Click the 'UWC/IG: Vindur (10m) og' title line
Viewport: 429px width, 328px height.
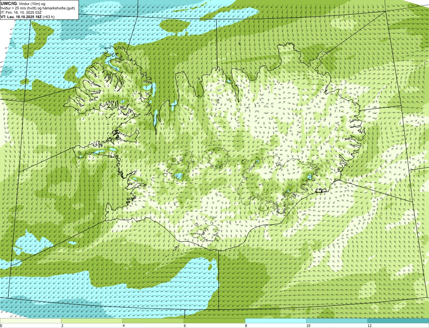tap(23, 4)
